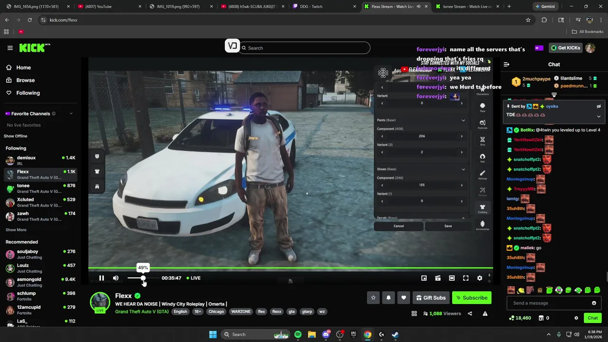Click the chat scrollbar
Screen dimensions: 608x342
coord(606,277)
